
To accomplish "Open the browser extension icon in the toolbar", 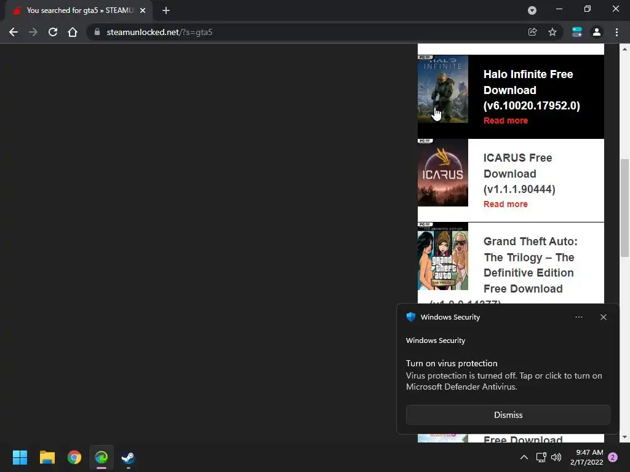I will point(577,32).
